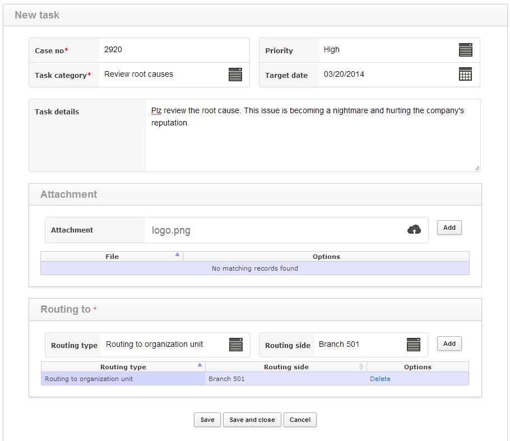
Task: Open the Routing side lookup icon
Action: click(413, 345)
